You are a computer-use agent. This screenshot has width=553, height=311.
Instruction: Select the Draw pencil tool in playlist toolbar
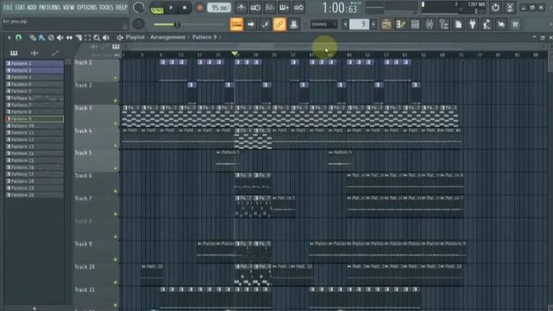[x=33, y=37]
